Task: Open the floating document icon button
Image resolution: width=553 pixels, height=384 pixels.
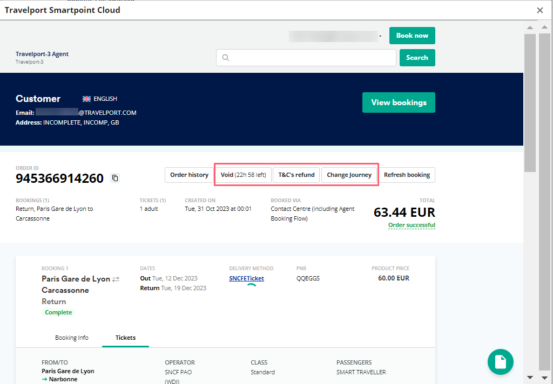Action: coord(501,362)
